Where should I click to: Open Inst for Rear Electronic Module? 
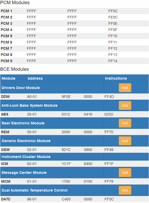click(125, 123)
